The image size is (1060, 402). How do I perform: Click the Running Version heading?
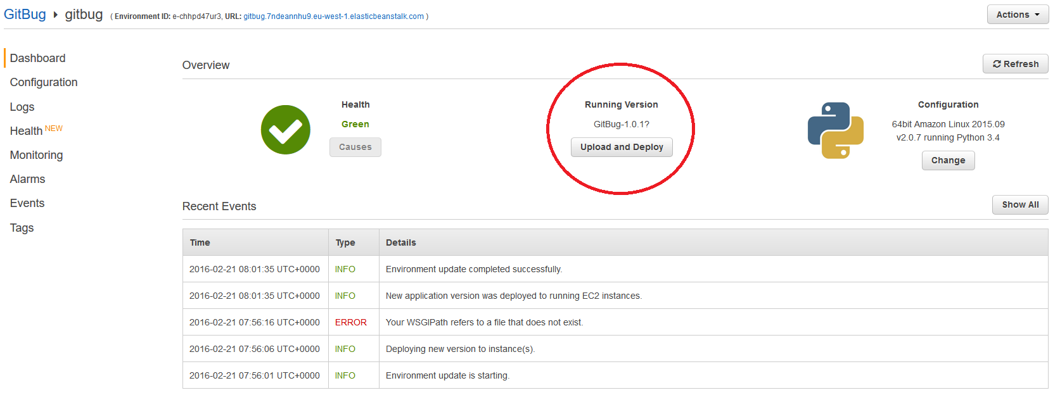coord(622,104)
